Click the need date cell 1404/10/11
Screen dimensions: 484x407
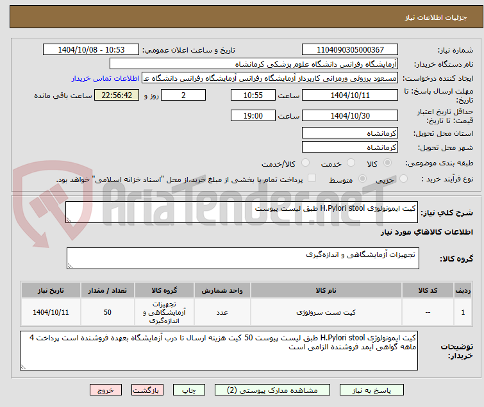pos(51,312)
